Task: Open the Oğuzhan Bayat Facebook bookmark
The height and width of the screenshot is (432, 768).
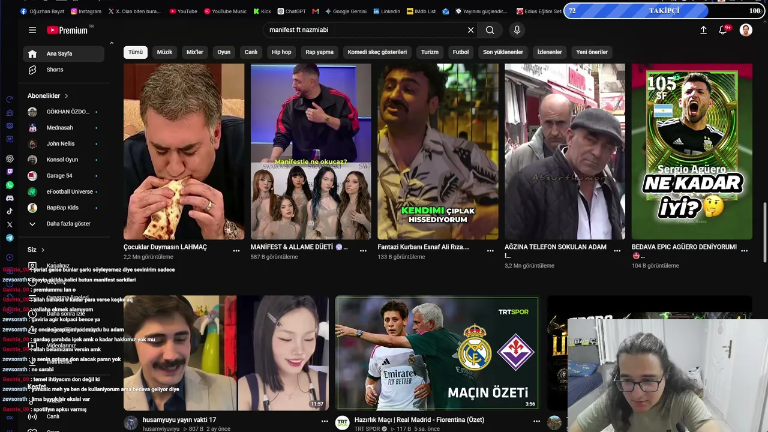Action: 42,11
